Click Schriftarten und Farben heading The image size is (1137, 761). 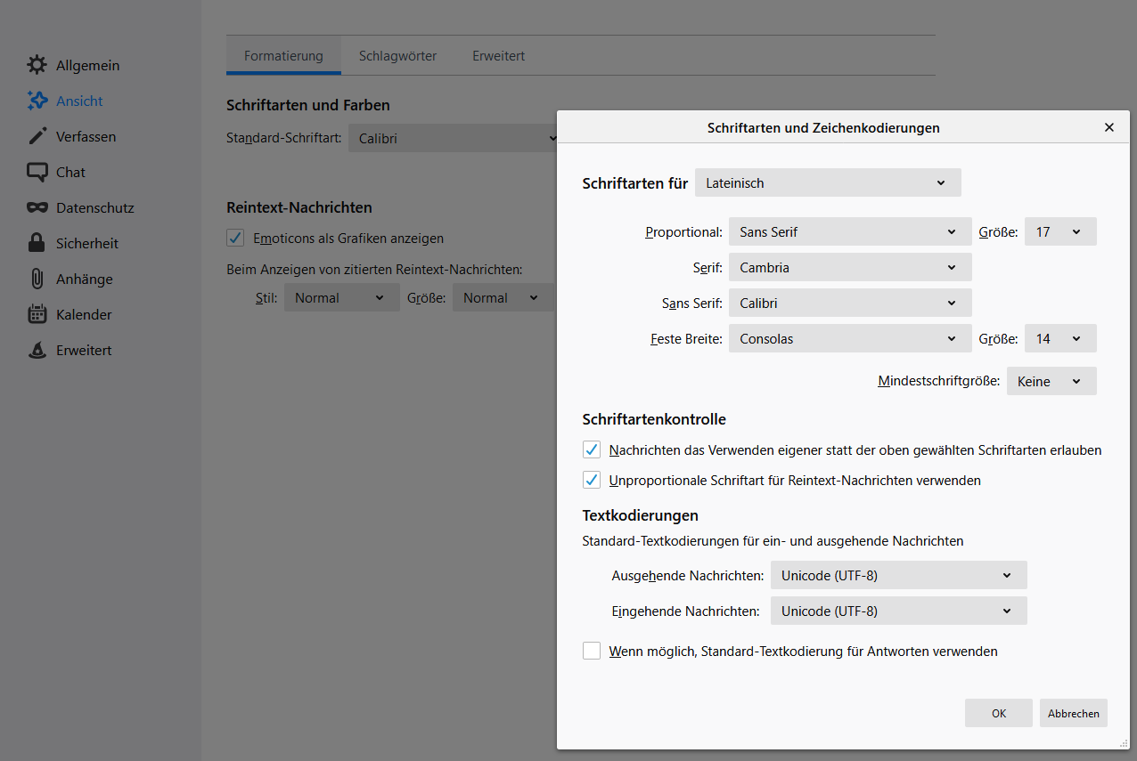(308, 104)
